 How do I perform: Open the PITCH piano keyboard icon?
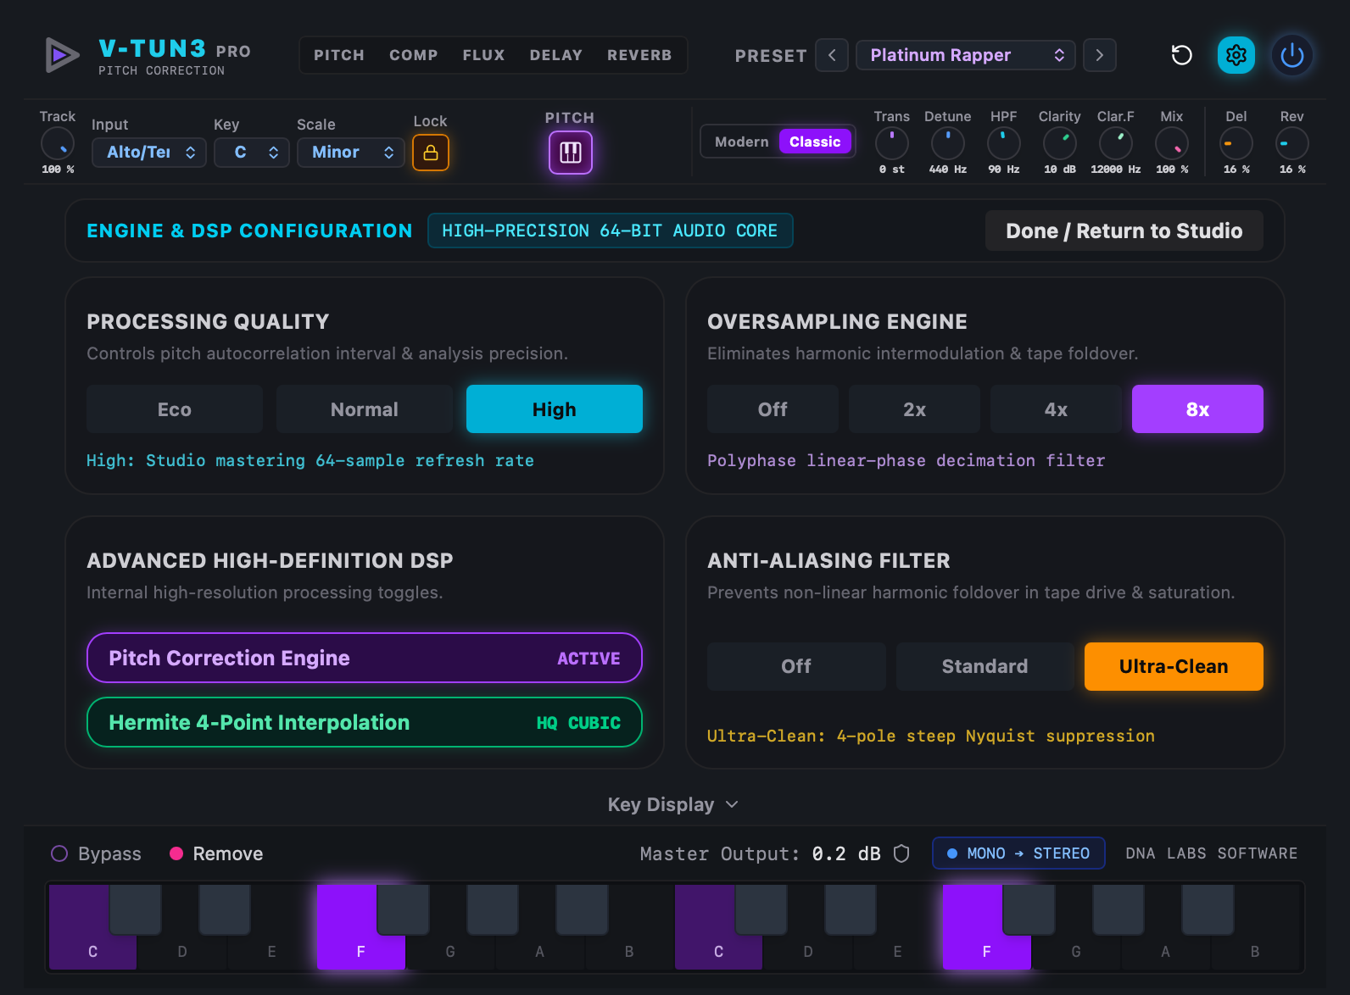(x=571, y=153)
